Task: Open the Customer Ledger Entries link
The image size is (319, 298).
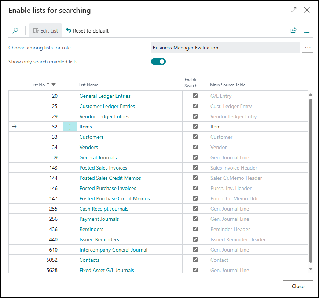Action: pyautogui.click(x=107, y=106)
